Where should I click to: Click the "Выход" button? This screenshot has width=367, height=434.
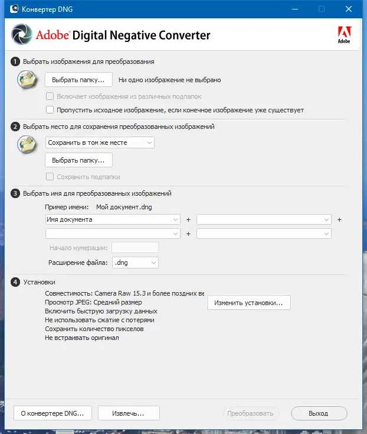pyautogui.click(x=319, y=413)
